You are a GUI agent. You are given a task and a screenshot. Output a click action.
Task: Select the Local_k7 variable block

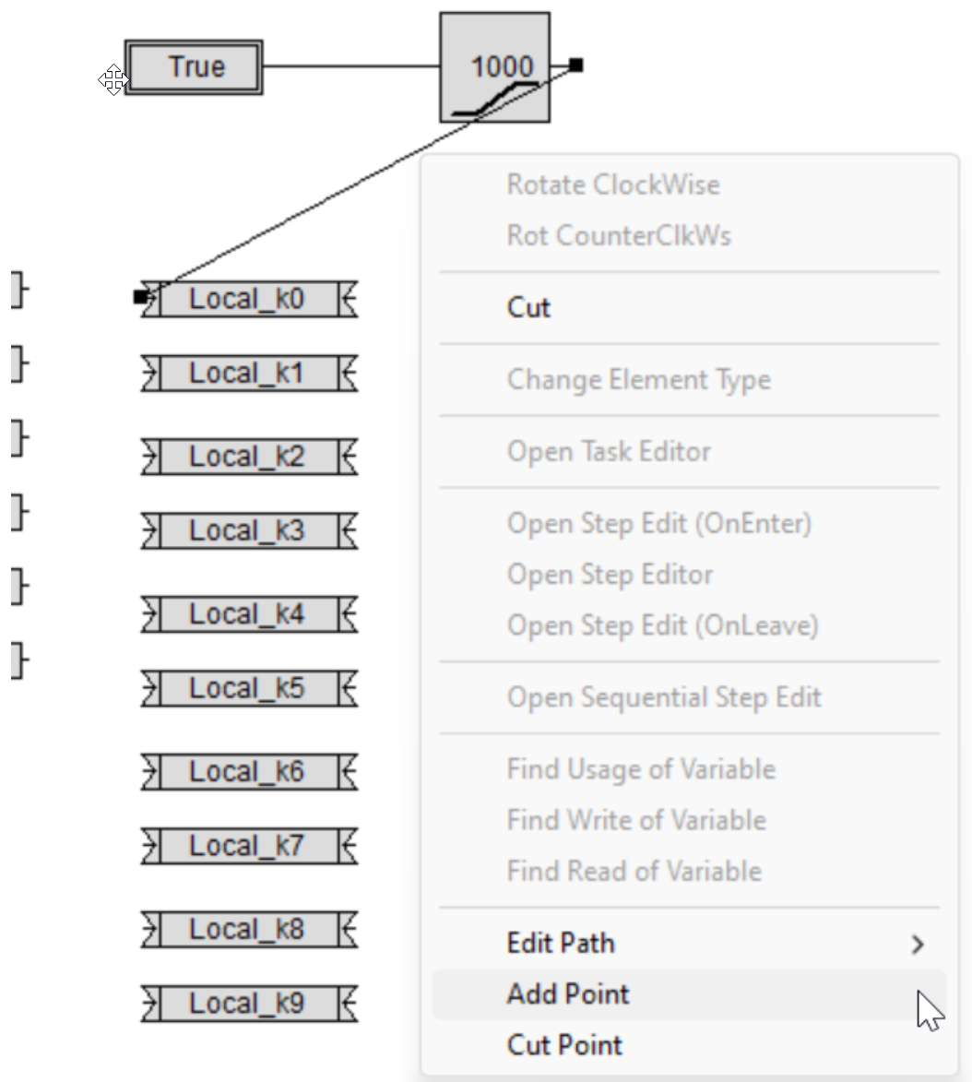coord(249,845)
